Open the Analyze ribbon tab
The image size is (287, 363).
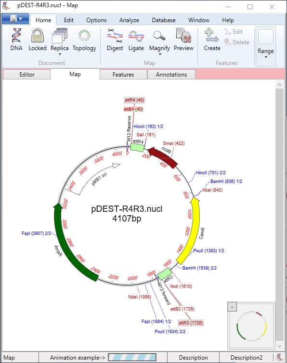(129, 20)
